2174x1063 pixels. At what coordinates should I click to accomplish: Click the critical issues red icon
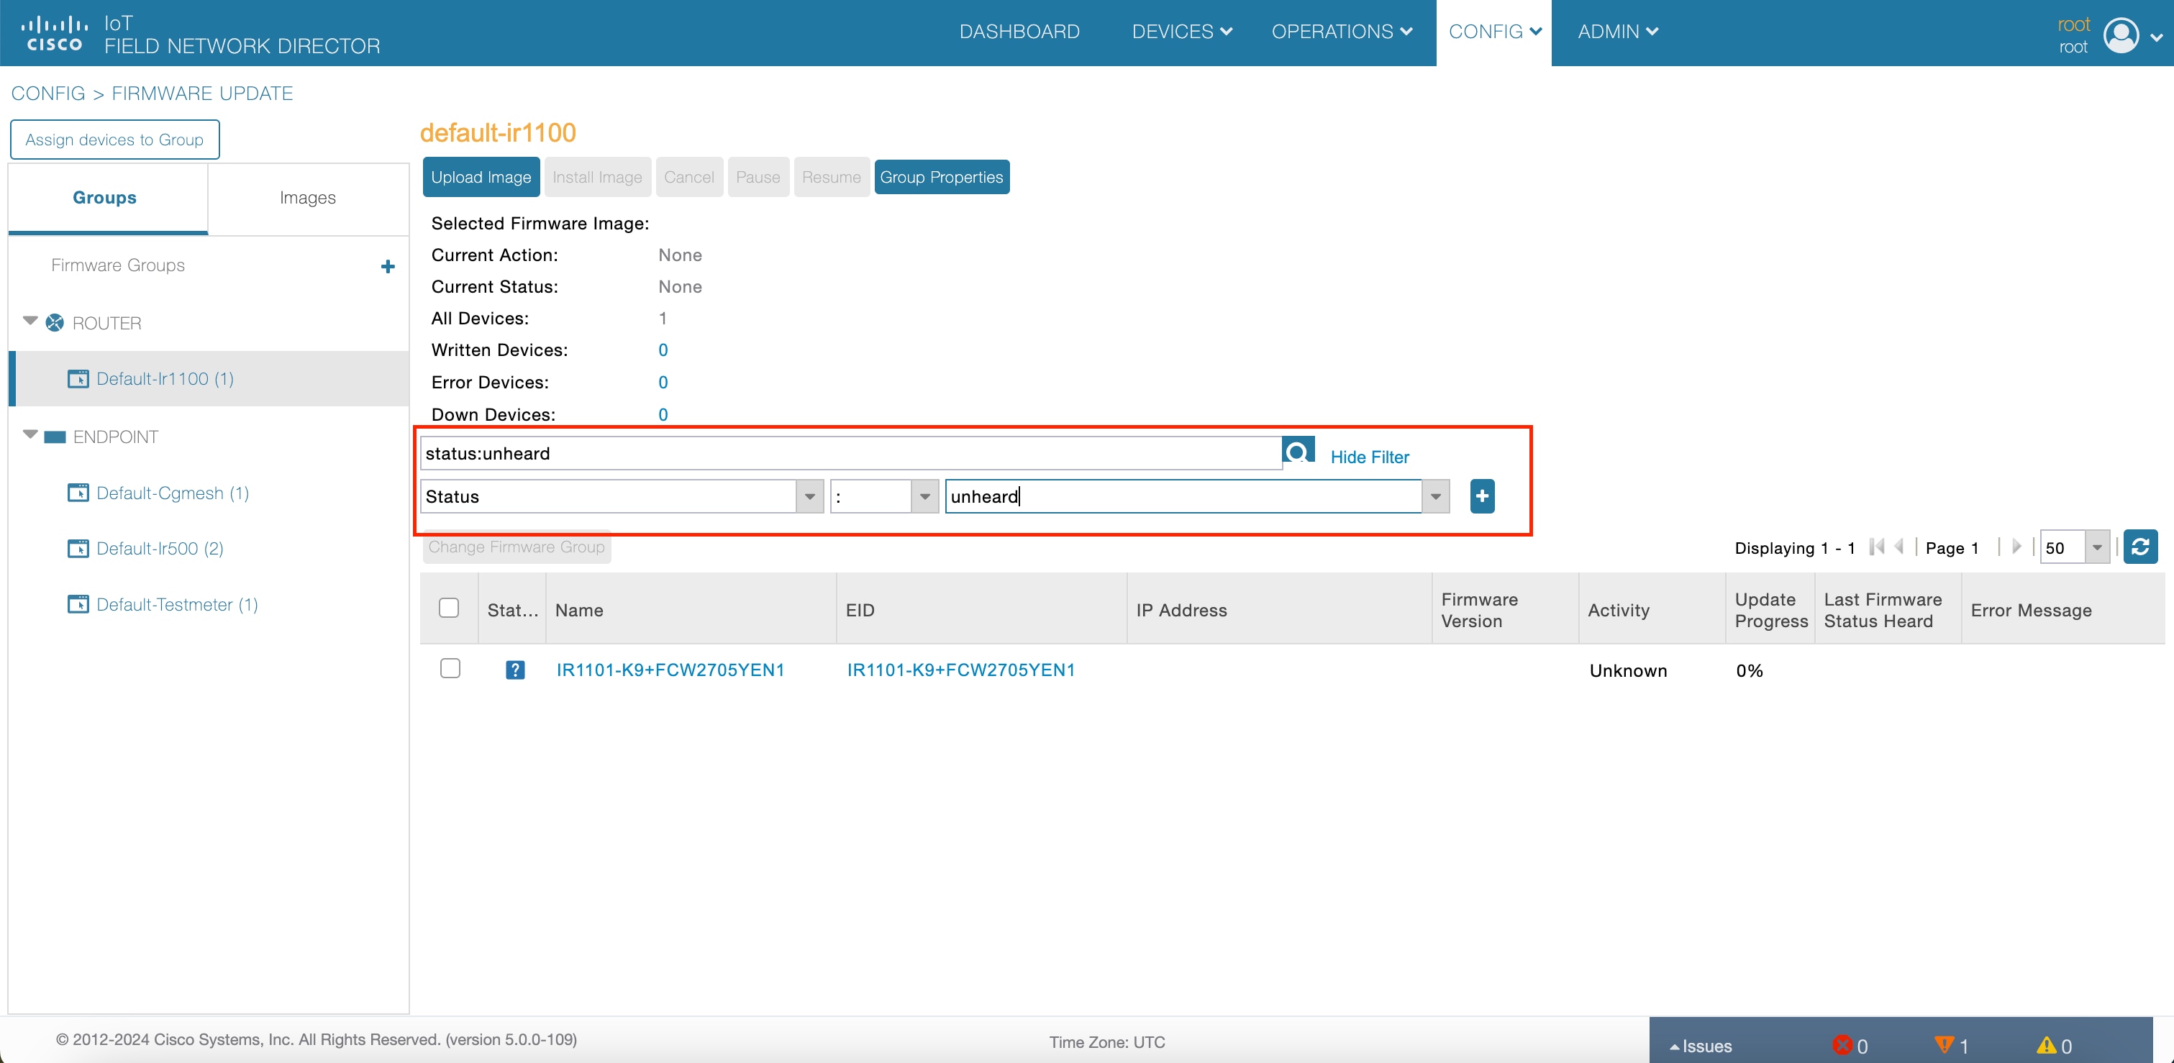[1842, 1044]
